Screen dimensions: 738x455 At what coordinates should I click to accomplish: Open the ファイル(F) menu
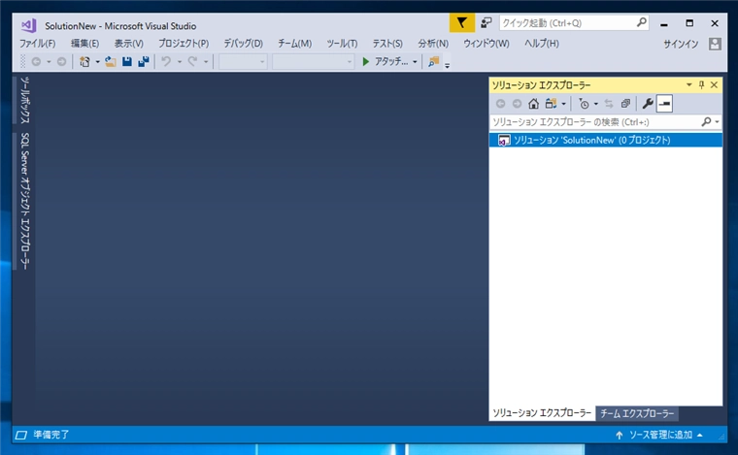click(x=37, y=44)
